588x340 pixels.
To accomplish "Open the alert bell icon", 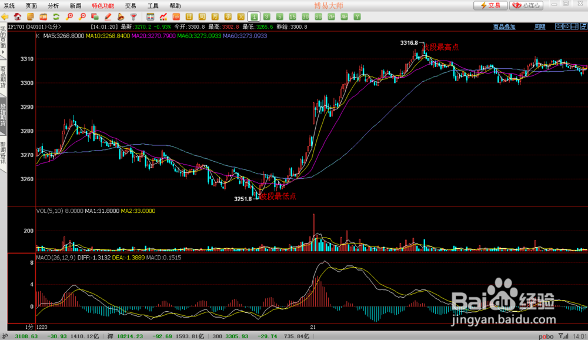I will (121, 16).
